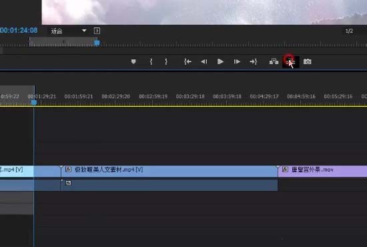Screen dimensions: 367x247
Task: Click the fx badge on 极致唯美人文素材 clip
Action: pos(68,170)
